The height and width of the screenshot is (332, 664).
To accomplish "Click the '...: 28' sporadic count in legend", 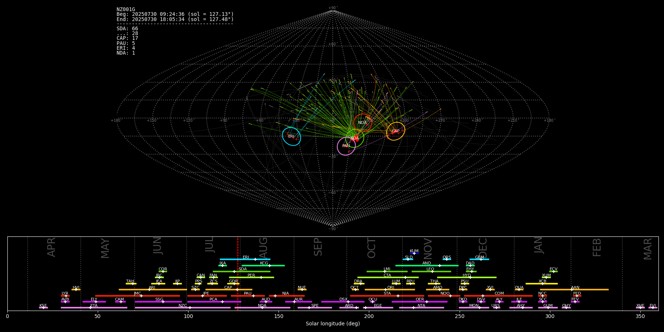I will point(127,34).
